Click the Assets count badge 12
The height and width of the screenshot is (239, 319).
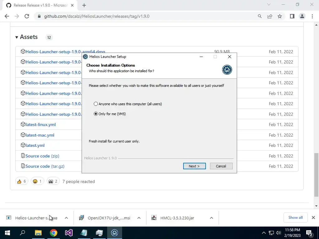(x=49, y=37)
